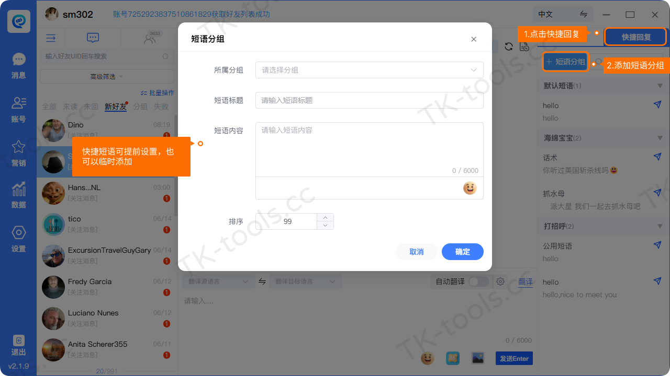Open emoji picker in the phrase dialog
The width and height of the screenshot is (670, 376).
(x=470, y=188)
